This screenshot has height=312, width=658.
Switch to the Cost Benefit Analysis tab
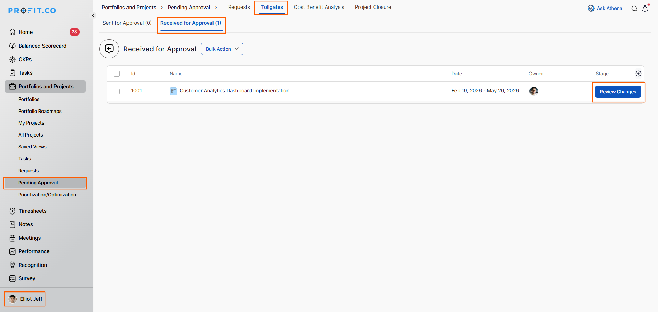(x=319, y=7)
